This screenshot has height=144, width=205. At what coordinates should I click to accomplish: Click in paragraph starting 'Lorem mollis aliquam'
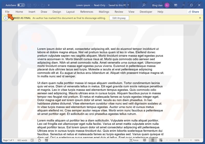[100, 129]
